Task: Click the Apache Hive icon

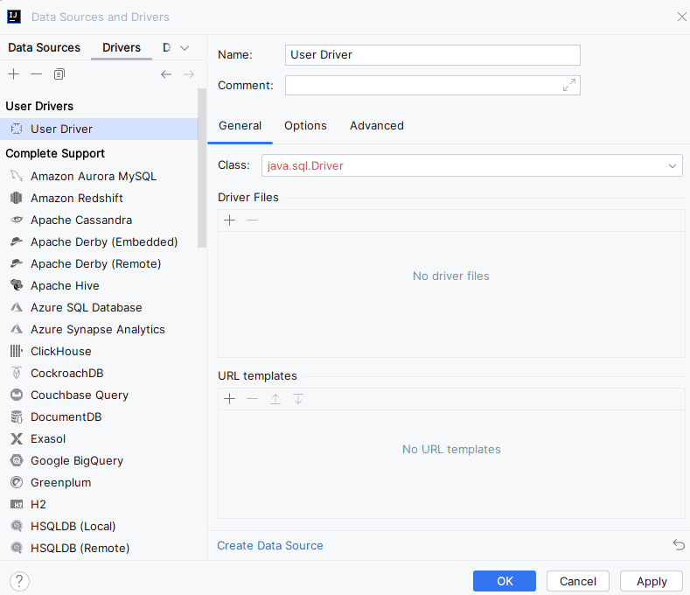Action: (17, 285)
